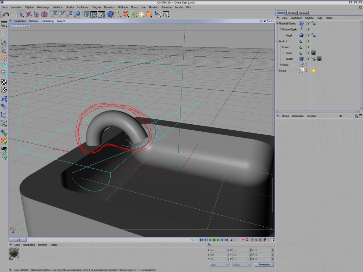The width and height of the screenshot is (363, 272).
Task: Select the Rotate tool in top toolbar
Action: click(44, 15)
